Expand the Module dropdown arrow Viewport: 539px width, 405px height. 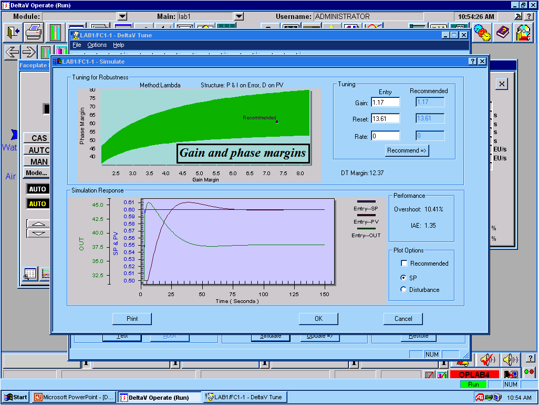[122, 16]
